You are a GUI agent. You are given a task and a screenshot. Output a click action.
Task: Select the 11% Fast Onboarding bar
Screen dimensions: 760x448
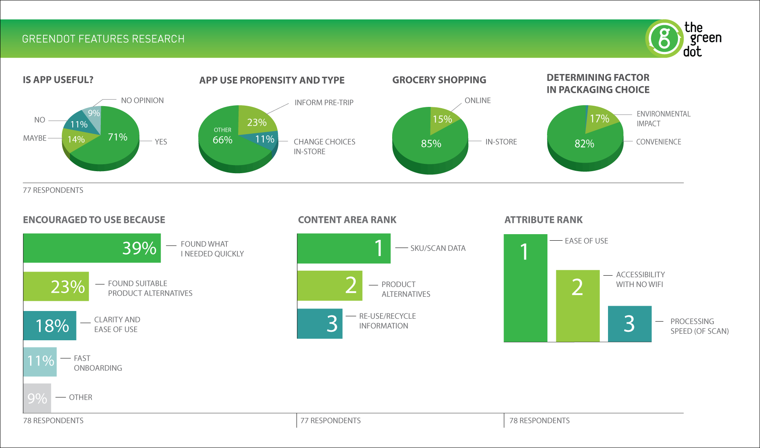[40, 361]
